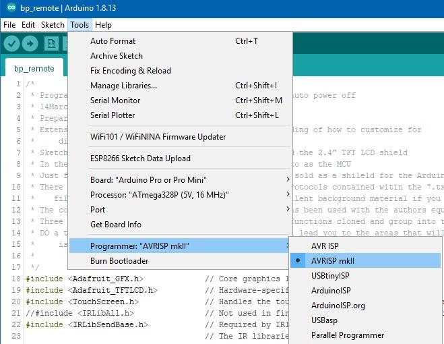Select USBtinyISP programmer

[x=366, y=276]
